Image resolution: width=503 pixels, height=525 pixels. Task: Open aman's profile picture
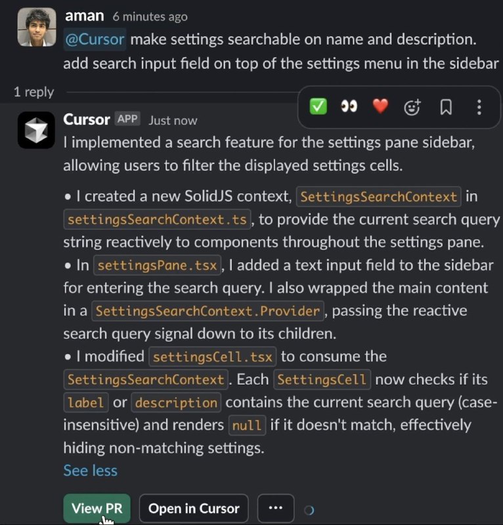pos(37,27)
